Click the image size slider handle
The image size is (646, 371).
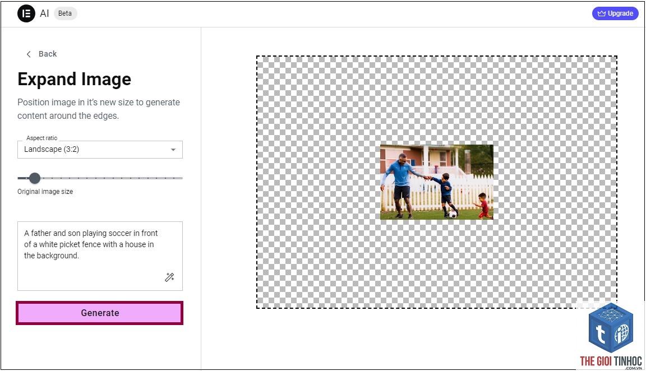35,178
